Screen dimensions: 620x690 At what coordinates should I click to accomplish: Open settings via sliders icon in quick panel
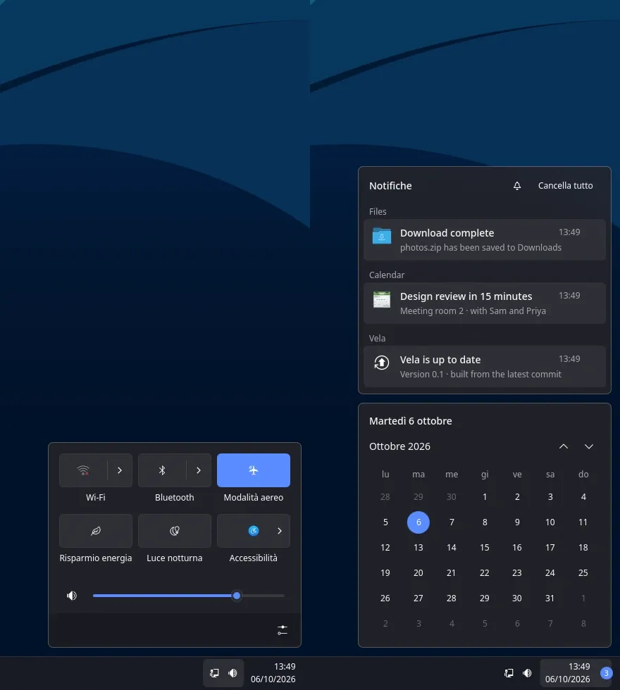[283, 630]
